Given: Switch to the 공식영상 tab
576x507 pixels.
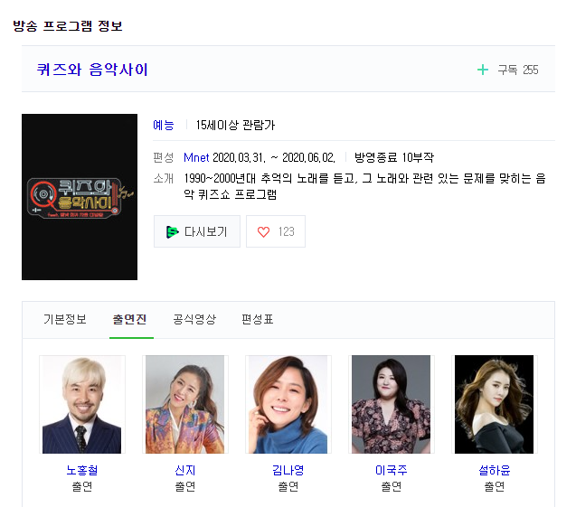Looking at the screenshot, I should (194, 319).
